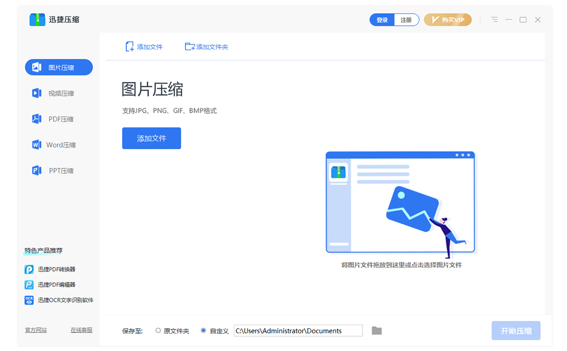Screen dimensions: 567x351
Task: Click the 添加文件夹 toolbar text
Action: pos(212,47)
